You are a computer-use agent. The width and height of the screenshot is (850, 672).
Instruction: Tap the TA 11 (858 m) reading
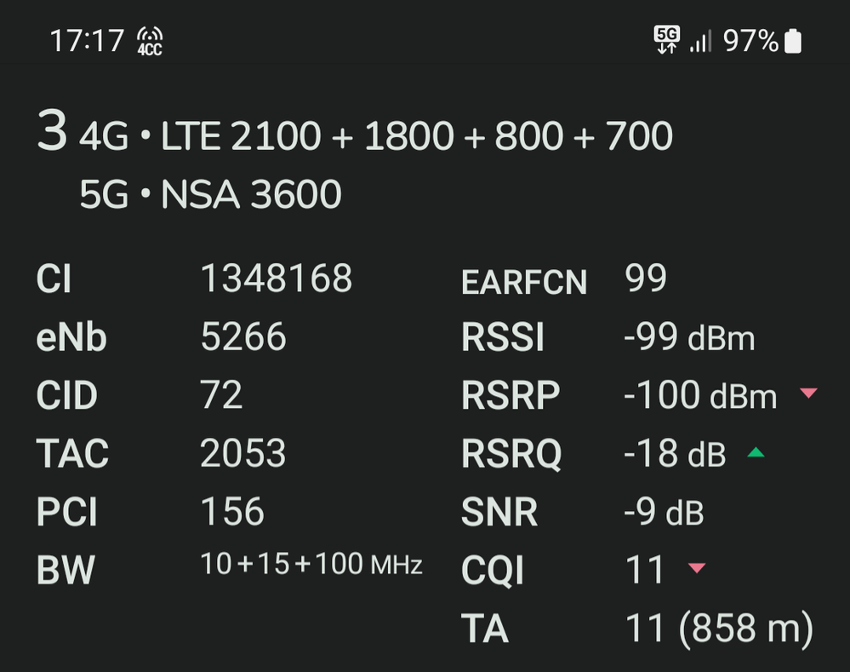(719, 629)
